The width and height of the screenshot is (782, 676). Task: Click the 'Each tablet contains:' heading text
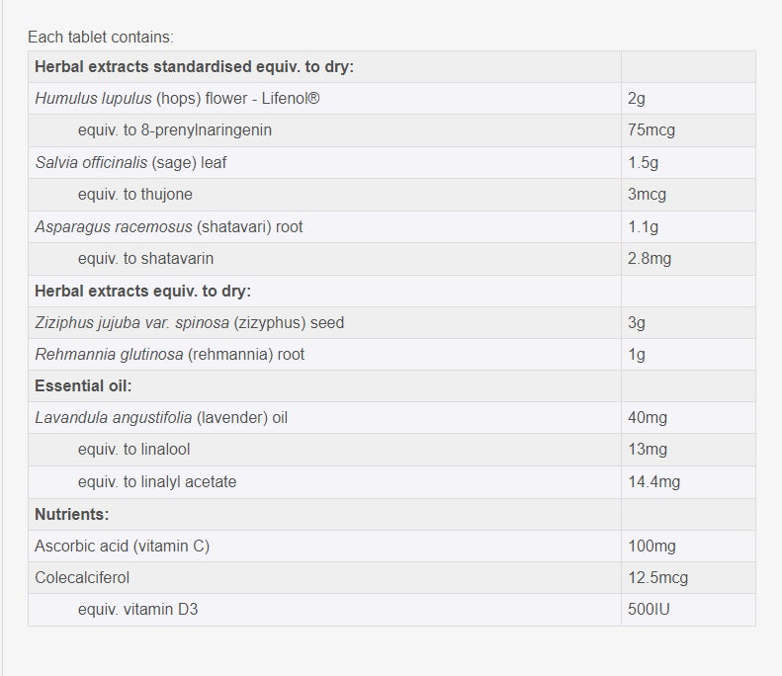pos(101,38)
